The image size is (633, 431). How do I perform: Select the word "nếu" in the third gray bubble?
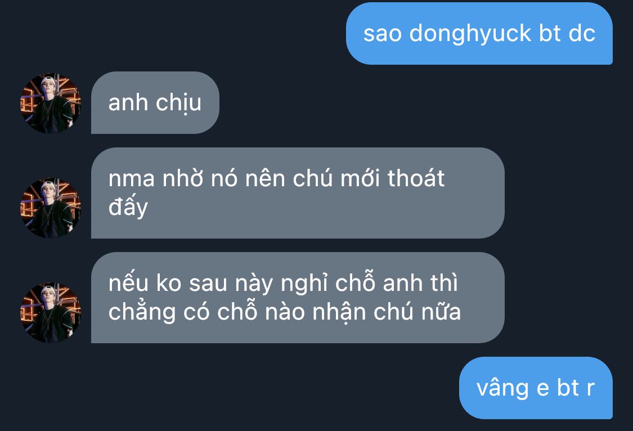[x=129, y=283]
